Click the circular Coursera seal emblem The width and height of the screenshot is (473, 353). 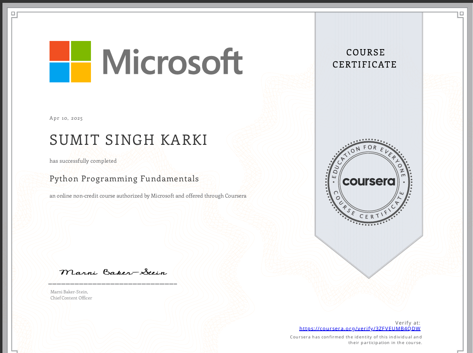369,181
